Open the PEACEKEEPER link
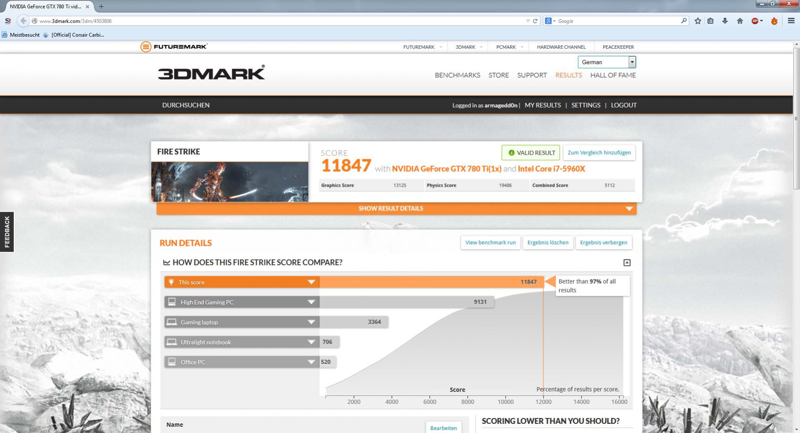Viewport: 800px width, 433px height. [x=618, y=47]
